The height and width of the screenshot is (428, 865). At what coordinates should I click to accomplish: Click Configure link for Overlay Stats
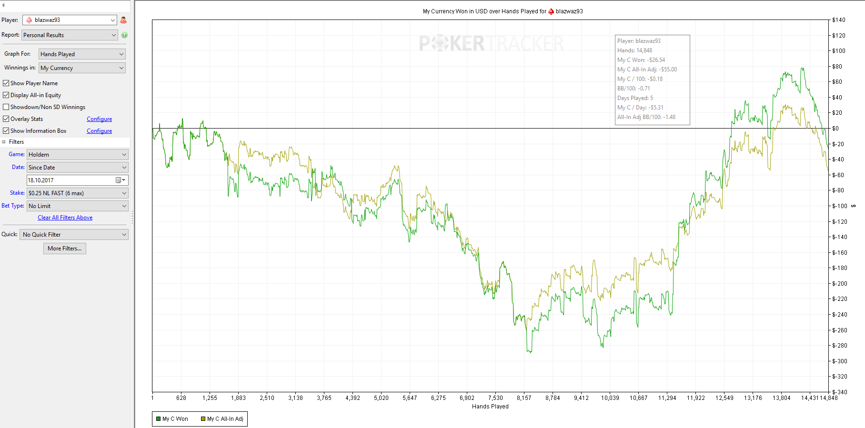click(x=99, y=119)
